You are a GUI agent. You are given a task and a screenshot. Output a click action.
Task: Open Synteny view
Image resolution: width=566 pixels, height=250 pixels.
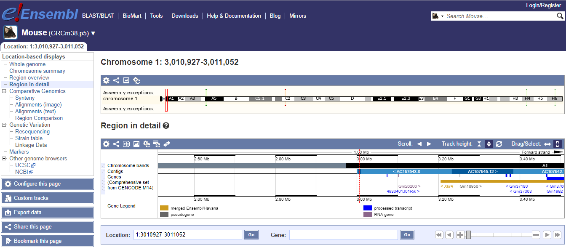[x=25, y=98]
